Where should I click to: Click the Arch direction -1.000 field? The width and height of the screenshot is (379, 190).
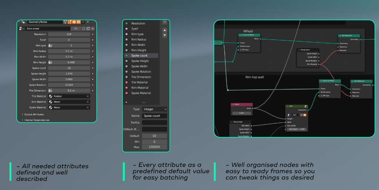(x=297, y=129)
